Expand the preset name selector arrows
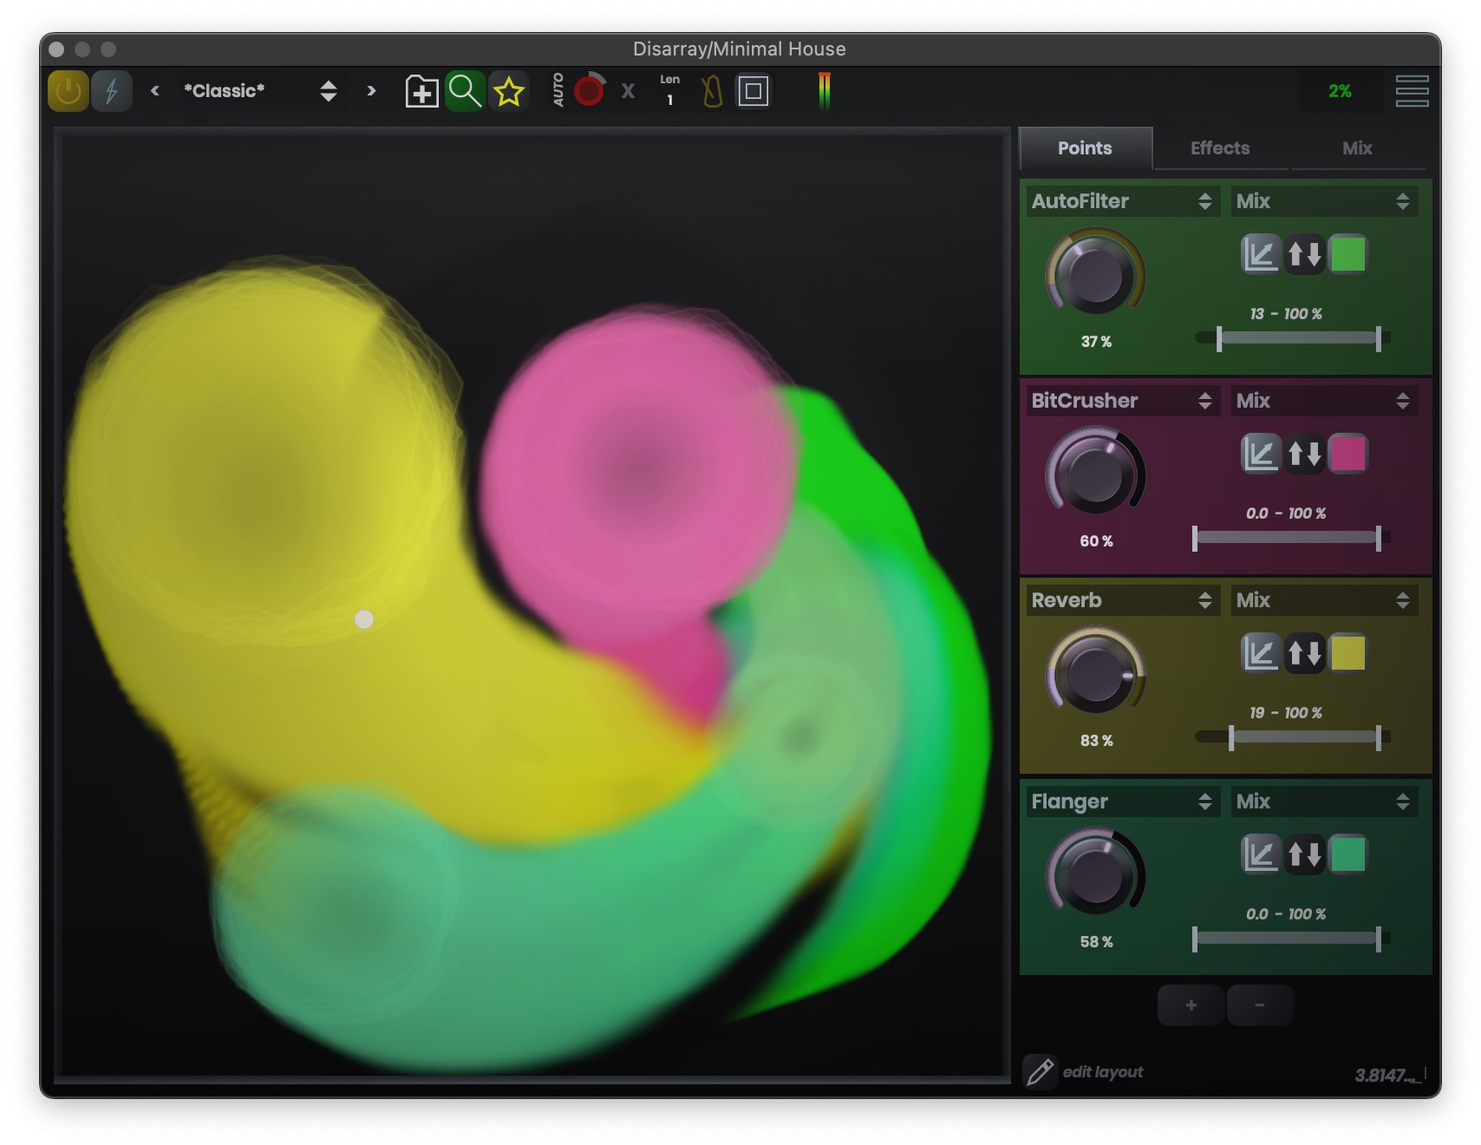This screenshot has height=1145, width=1481. pyautogui.click(x=329, y=90)
